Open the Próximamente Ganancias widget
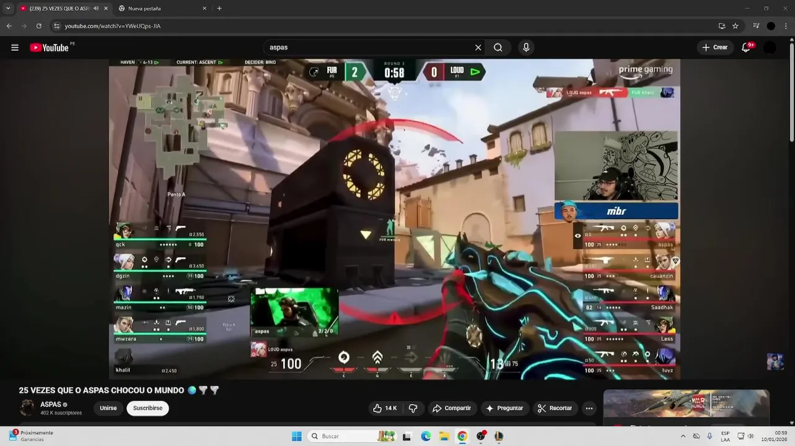This screenshot has height=446, width=795. (x=31, y=436)
